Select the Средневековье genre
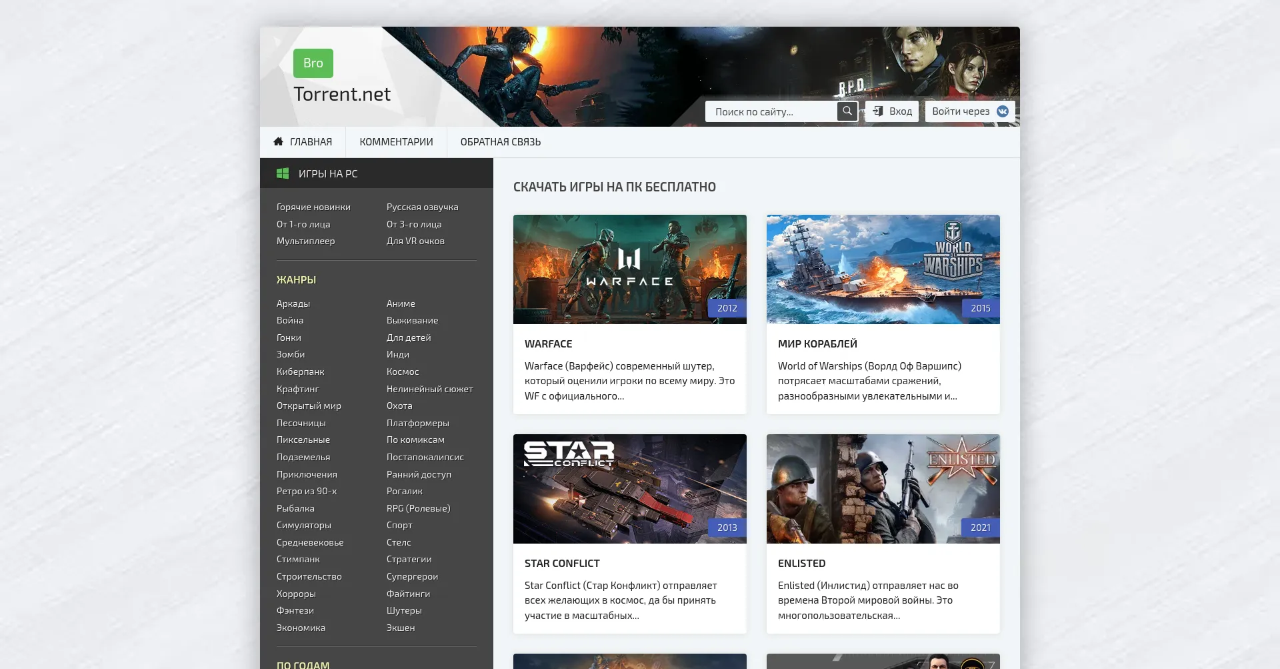Screen dimensions: 1280x669 tap(310, 543)
